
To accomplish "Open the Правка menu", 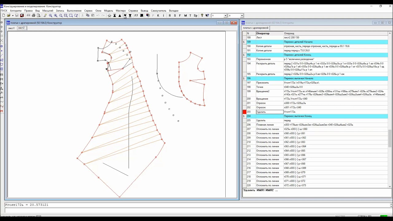I will pos(28,10).
